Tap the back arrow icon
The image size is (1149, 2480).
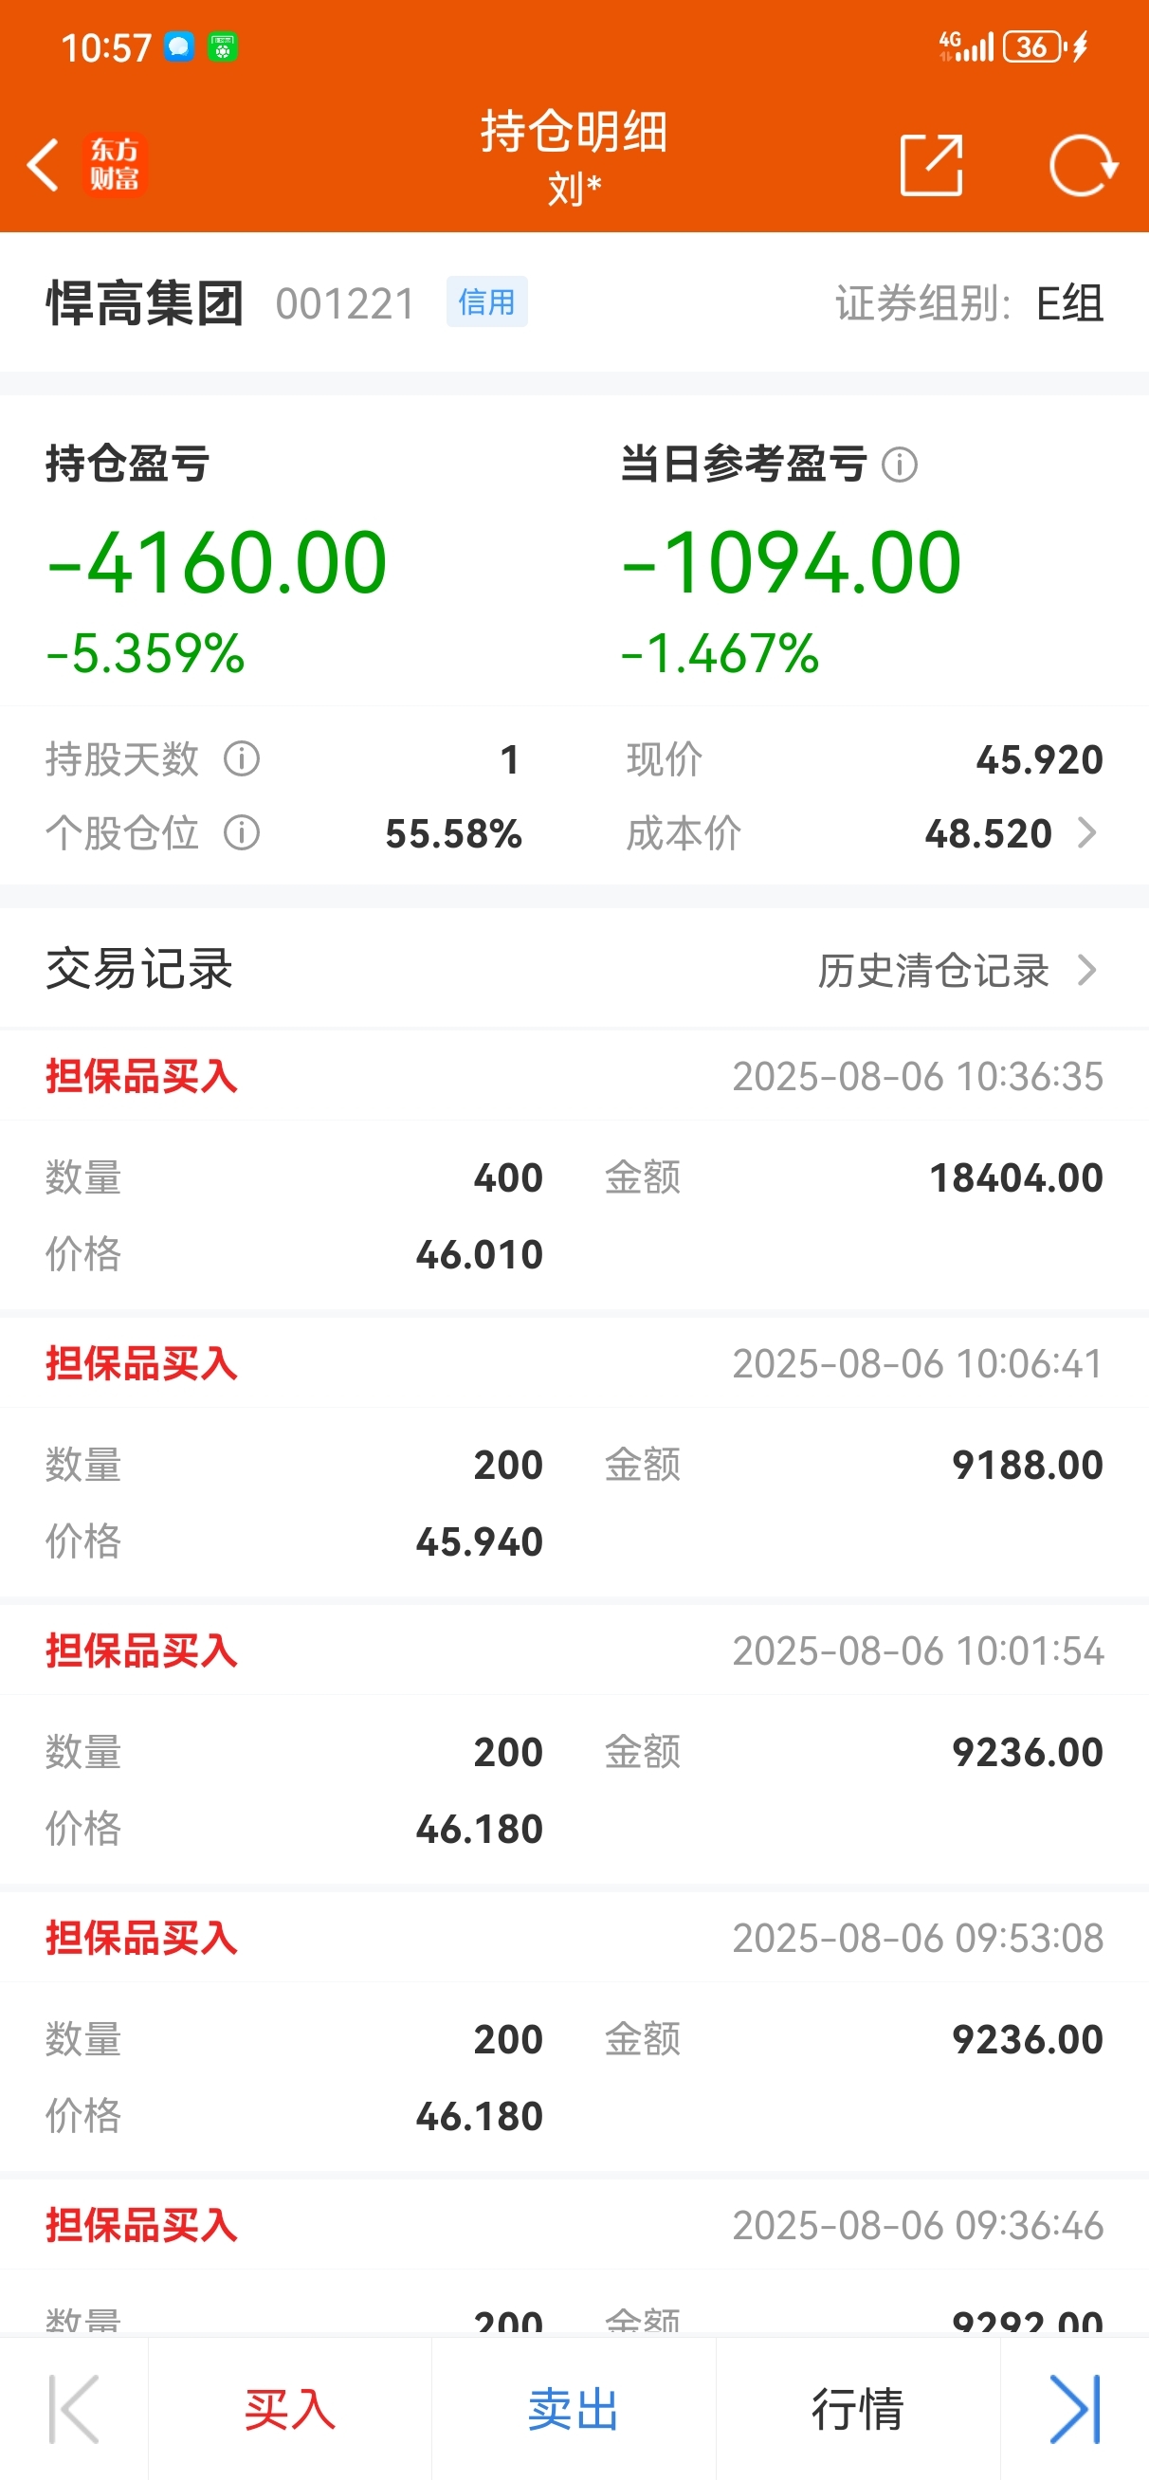(x=44, y=165)
